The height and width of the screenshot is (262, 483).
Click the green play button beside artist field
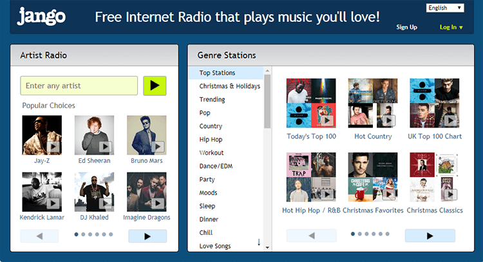tap(155, 86)
